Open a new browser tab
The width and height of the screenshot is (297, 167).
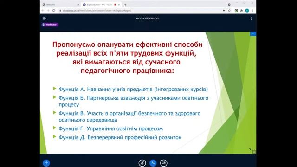(x=125, y=5)
